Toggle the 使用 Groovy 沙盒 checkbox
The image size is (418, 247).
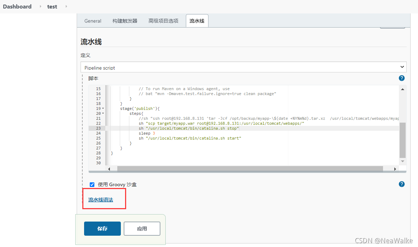point(92,184)
